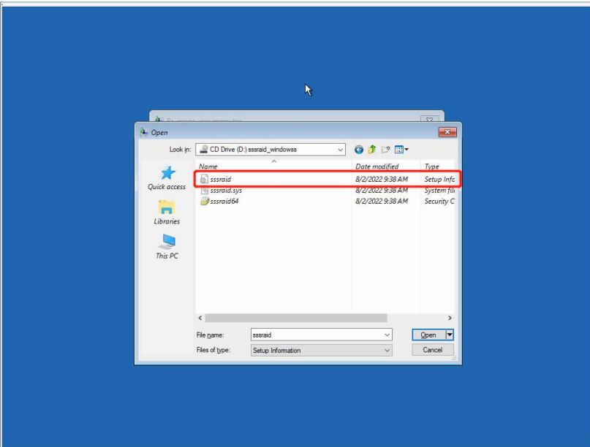Sort files by Name column
590x447 pixels.
point(274,167)
